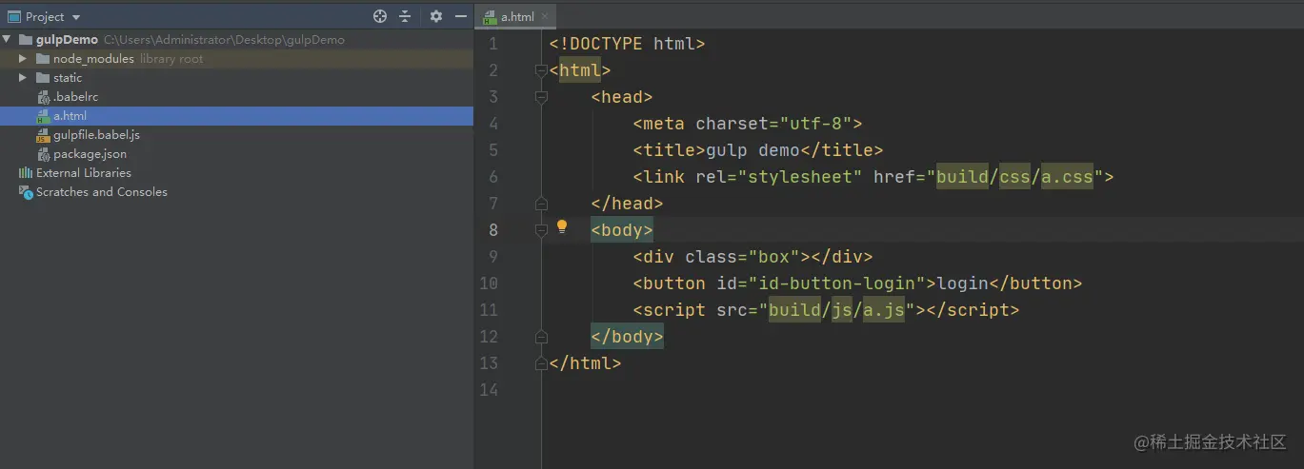The height and width of the screenshot is (469, 1304).
Task: Click the gulpfile.babel.js JS file icon
Action: click(44, 135)
